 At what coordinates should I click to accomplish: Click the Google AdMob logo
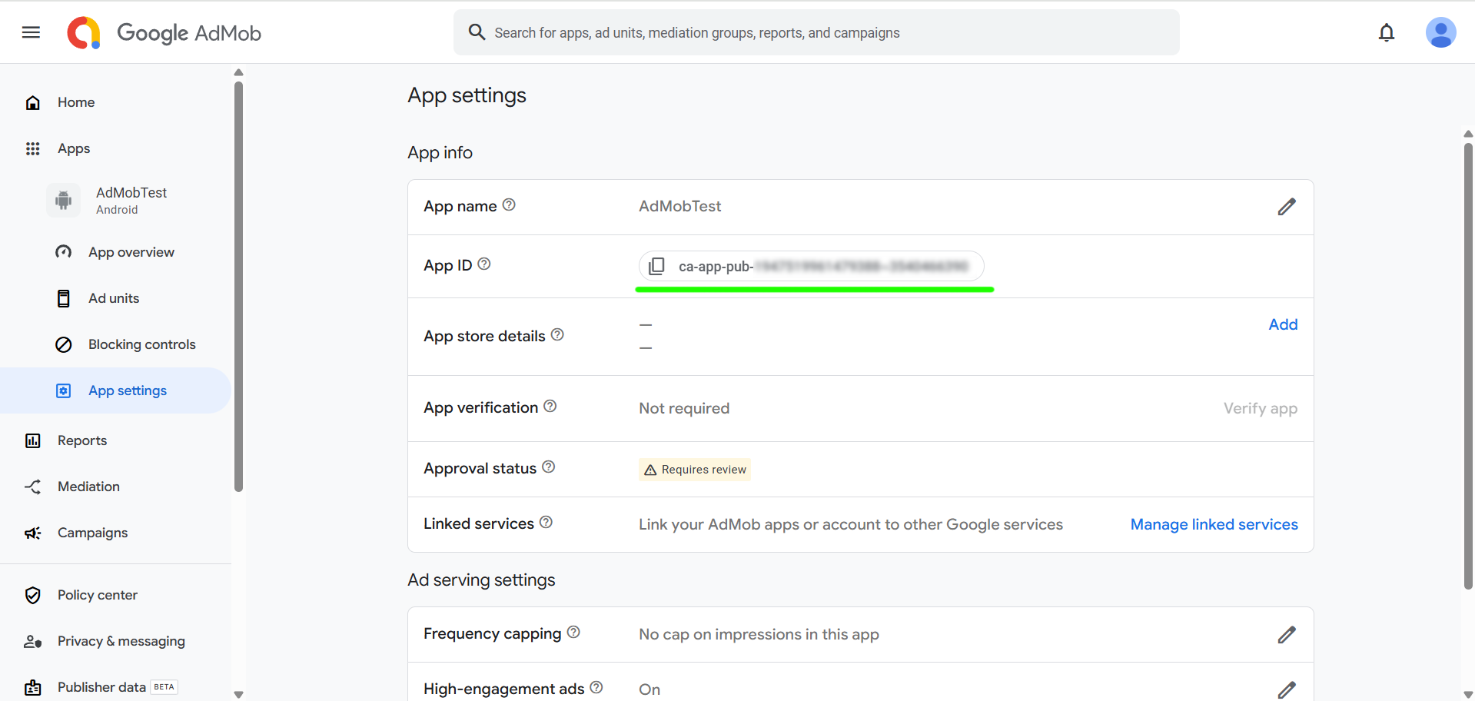[164, 33]
